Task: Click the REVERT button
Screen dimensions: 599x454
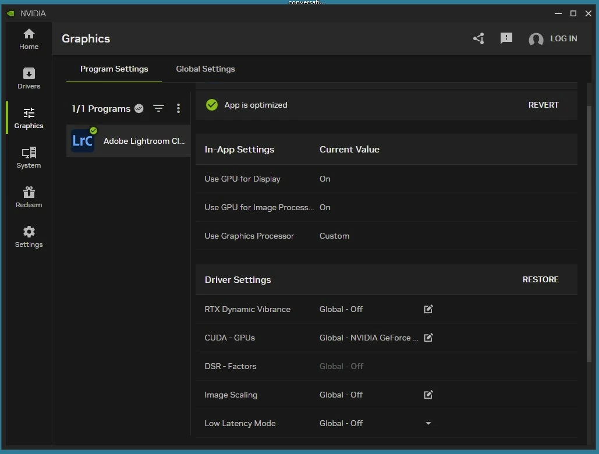Action: 543,105
